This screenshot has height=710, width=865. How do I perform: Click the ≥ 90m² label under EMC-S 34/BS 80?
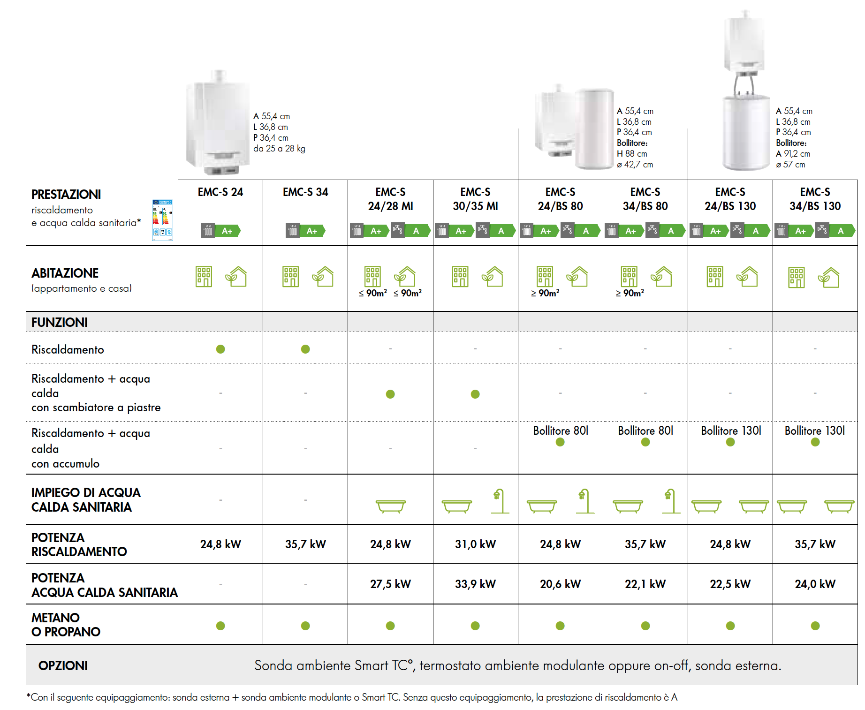pyautogui.click(x=630, y=293)
